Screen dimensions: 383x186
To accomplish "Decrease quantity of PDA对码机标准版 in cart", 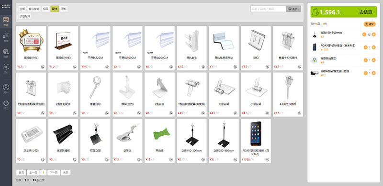I will click(366, 47).
